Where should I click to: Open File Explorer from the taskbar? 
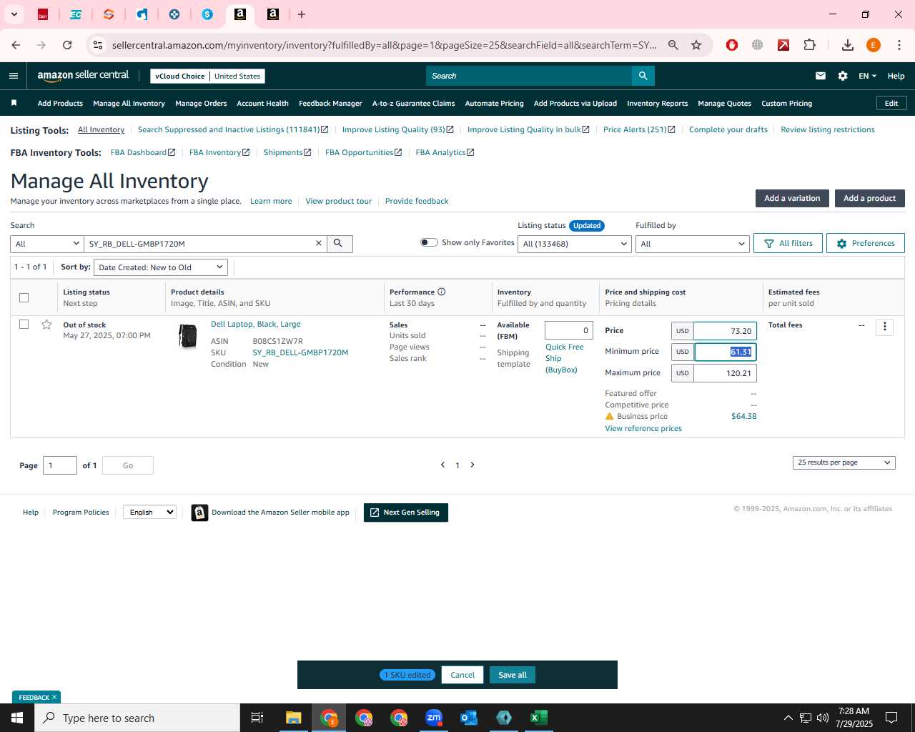tap(294, 718)
